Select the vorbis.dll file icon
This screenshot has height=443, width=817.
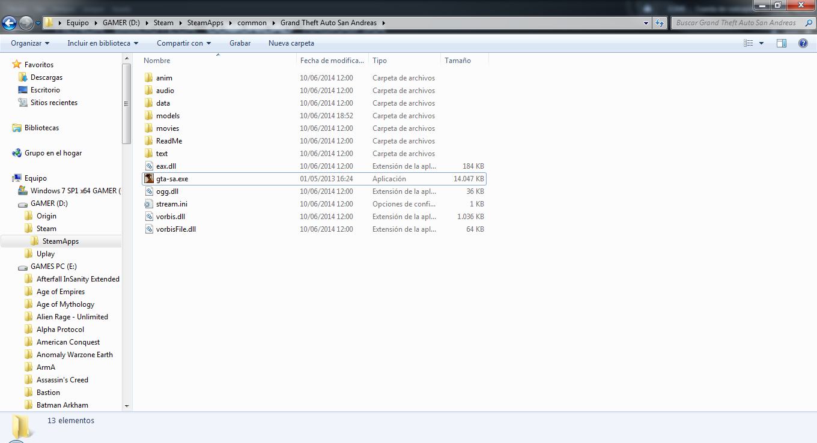tap(149, 217)
